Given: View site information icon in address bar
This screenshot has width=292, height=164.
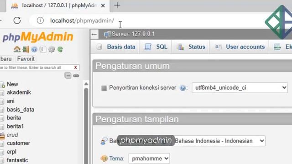Looking at the screenshot, I should tap(40, 20).
